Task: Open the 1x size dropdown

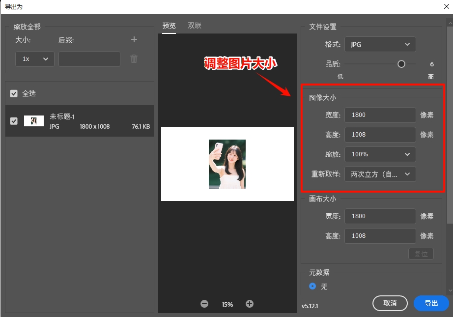Action: [34, 58]
